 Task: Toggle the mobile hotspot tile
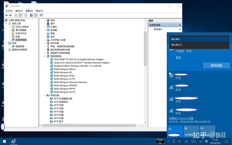point(207,131)
